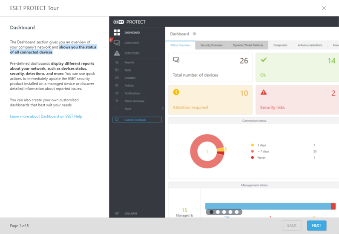Click the Submit Feedback speech bubble icon
Screen dimensions: 339x234
coord(117,120)
